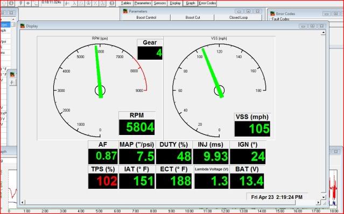Click the VSS speed dial gauge hub
The image size is (344, 214).
[219, 90]
